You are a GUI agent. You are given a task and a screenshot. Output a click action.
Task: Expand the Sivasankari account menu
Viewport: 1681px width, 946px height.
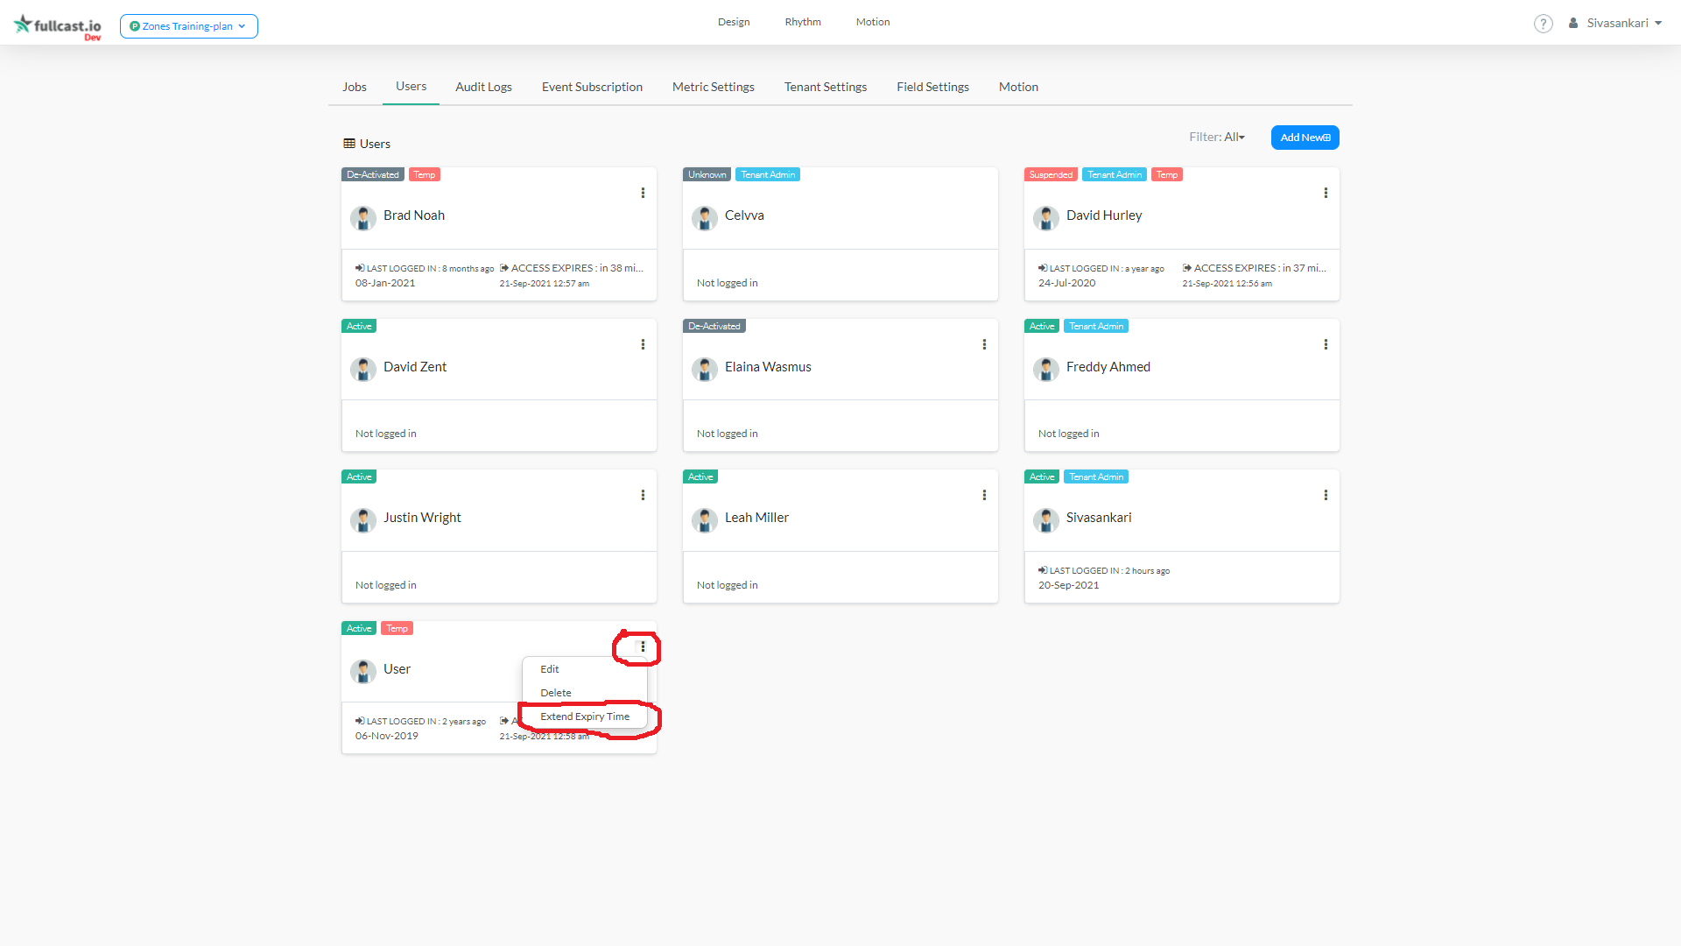(x=1616, y=23)
